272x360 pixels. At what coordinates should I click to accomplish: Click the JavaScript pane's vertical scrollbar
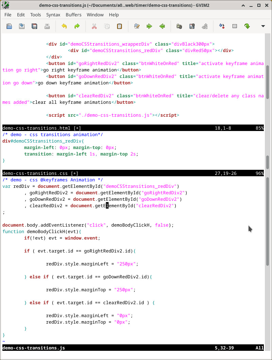pos(268,221)
